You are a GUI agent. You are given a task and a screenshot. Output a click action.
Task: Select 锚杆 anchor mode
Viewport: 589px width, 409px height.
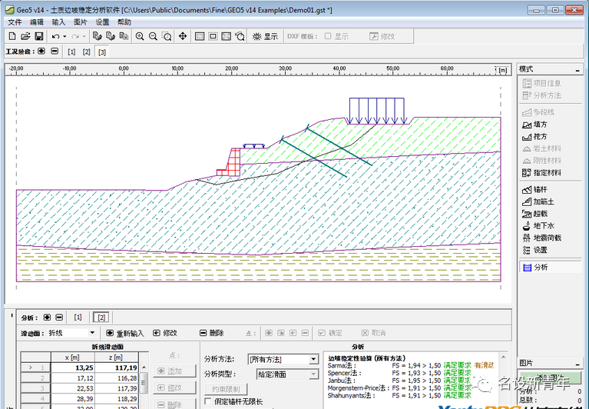click(534, 189)
